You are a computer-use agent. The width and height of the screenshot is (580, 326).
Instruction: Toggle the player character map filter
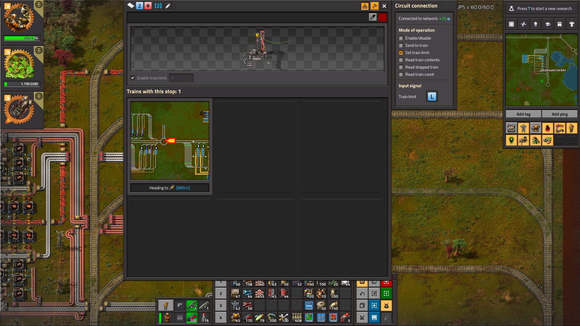[x=572, y=128]
